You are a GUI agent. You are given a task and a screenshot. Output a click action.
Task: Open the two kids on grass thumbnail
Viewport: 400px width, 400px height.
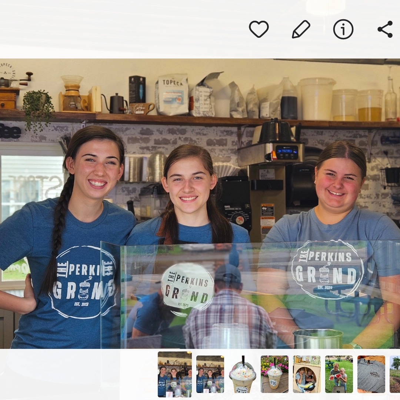pyautogui.click(x=339, y=374)
